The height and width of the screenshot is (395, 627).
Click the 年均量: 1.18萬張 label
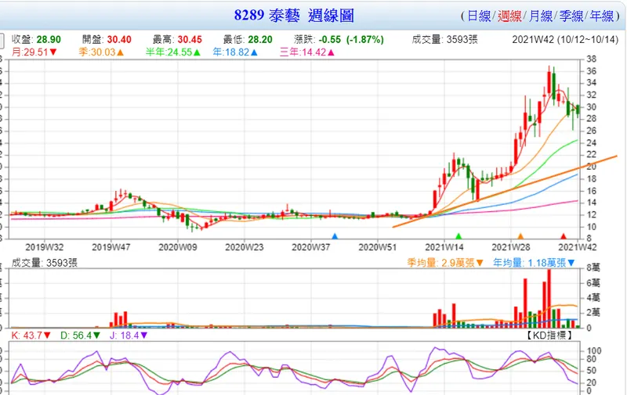534,263
